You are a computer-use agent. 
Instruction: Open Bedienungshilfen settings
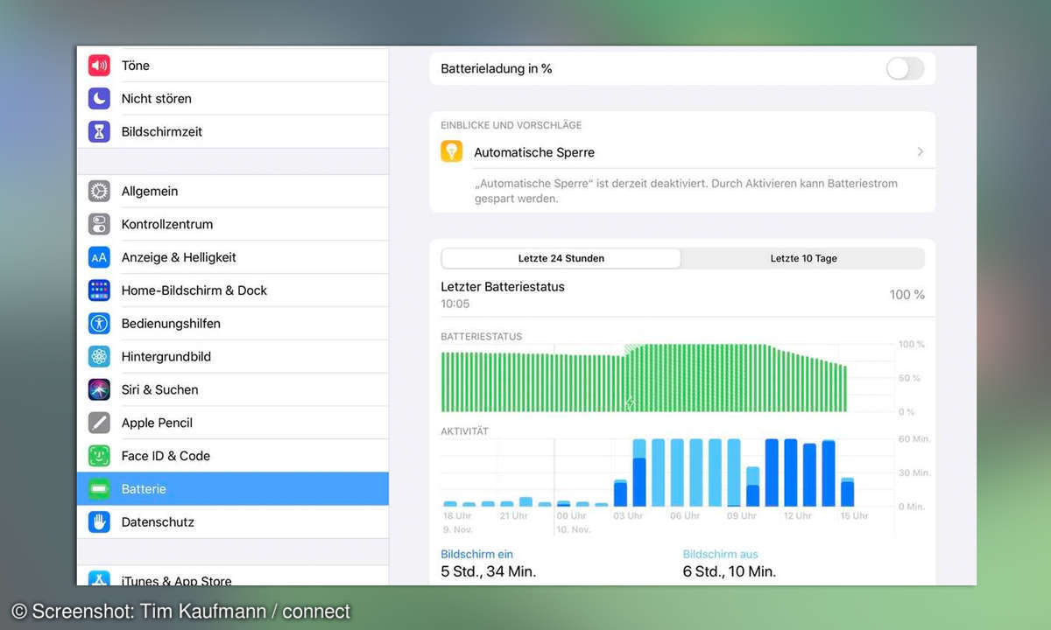pos(233,323)
